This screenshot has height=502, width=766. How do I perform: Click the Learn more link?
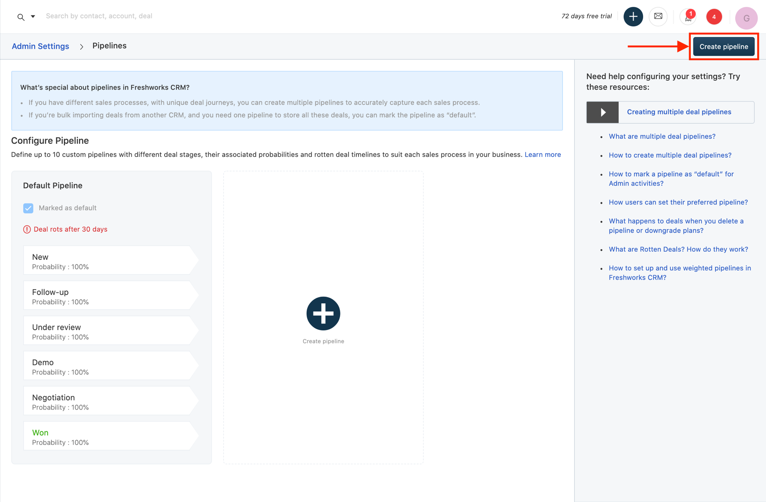coord(542,154)
